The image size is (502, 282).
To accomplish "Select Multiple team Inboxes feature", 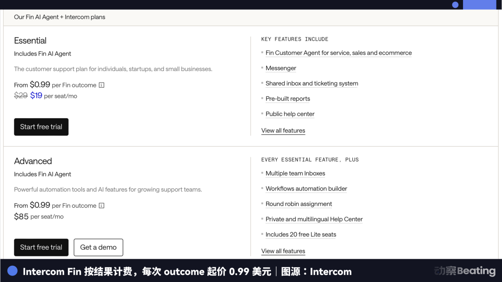I will coord(295,173).
